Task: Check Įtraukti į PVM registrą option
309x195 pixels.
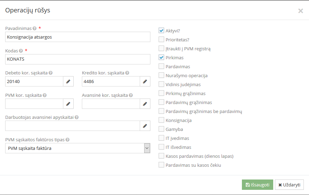Action: point(161,49)
